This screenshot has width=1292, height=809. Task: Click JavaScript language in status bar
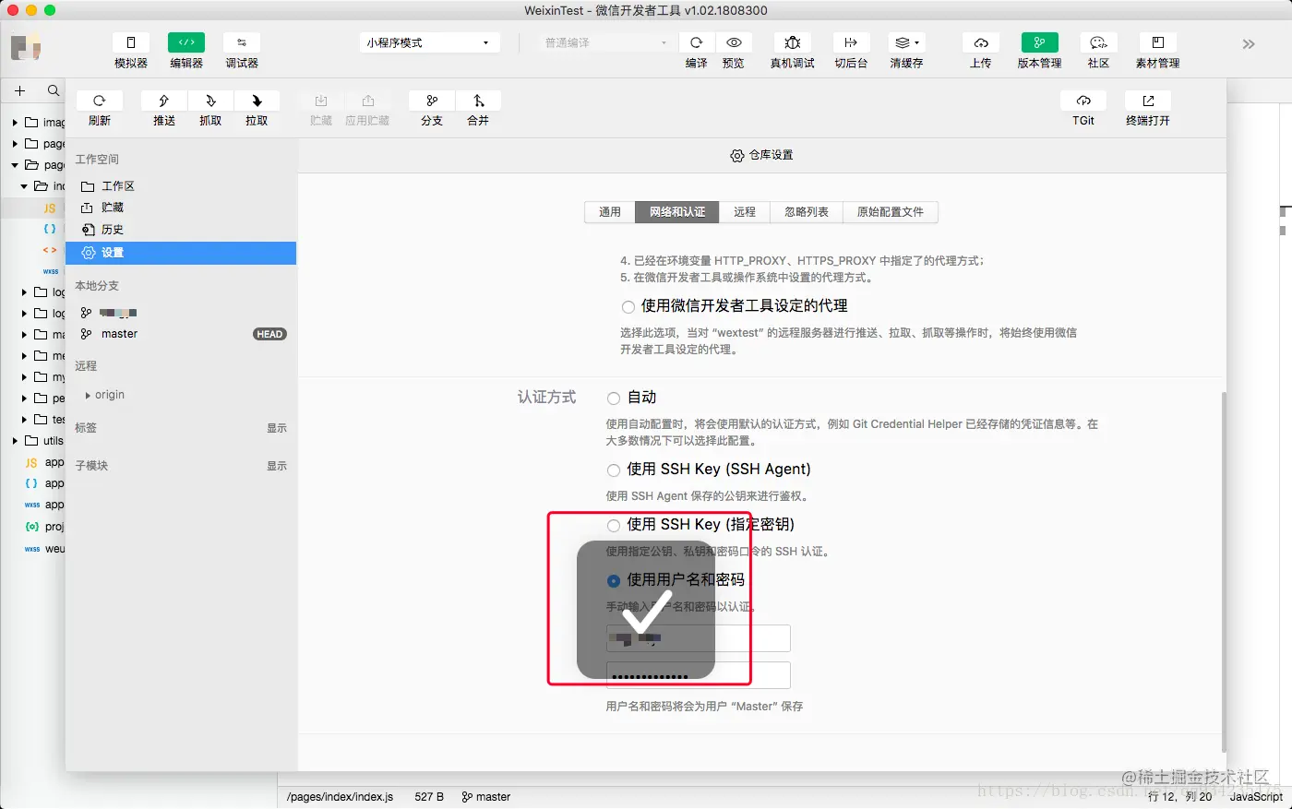pyautogui.click(x=1256, y=797)
